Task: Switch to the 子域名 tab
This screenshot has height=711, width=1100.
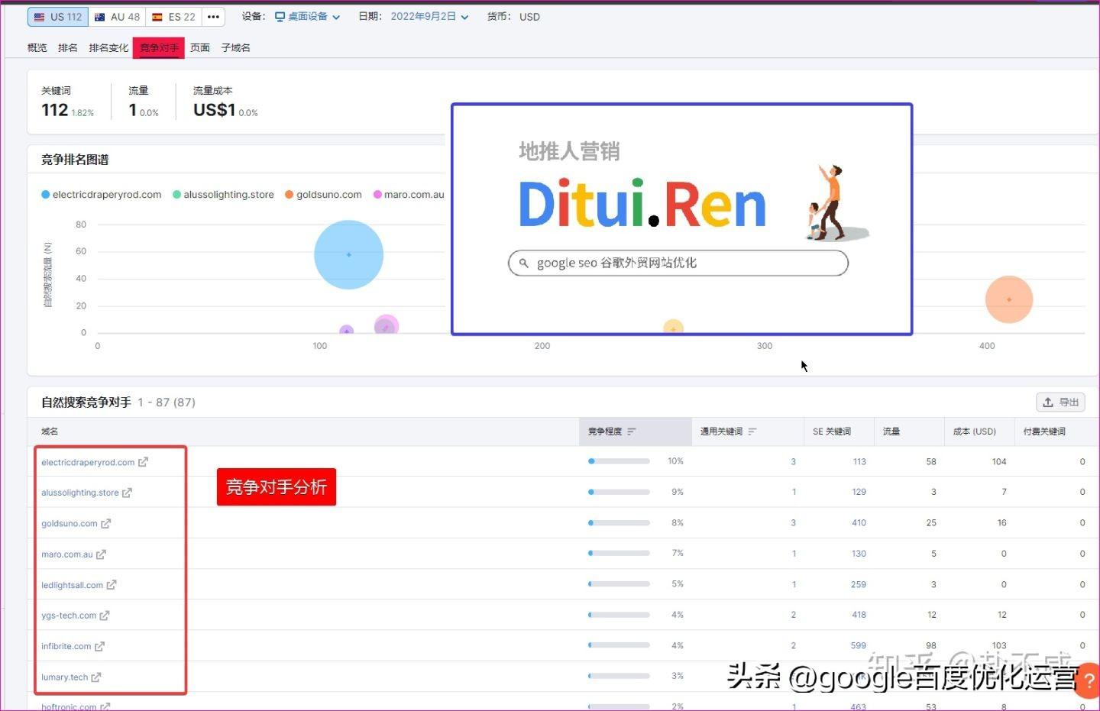Action: click(236, 47)
